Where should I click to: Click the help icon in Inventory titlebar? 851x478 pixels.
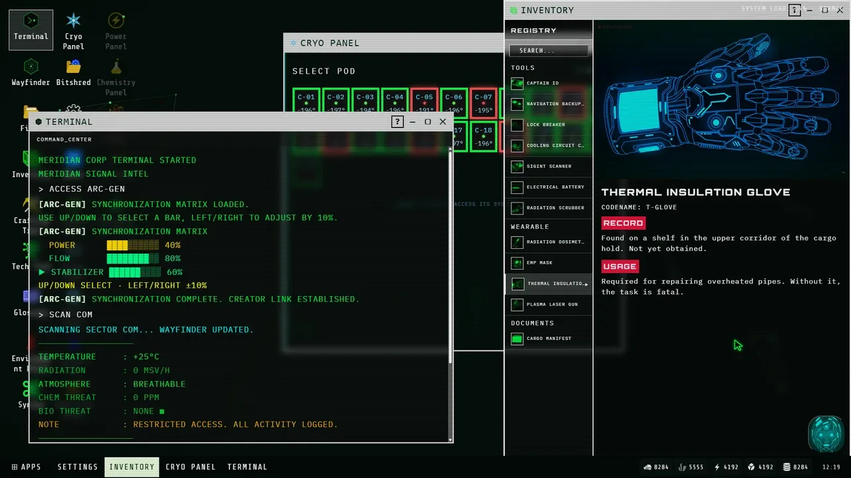(x=794, y=10)
